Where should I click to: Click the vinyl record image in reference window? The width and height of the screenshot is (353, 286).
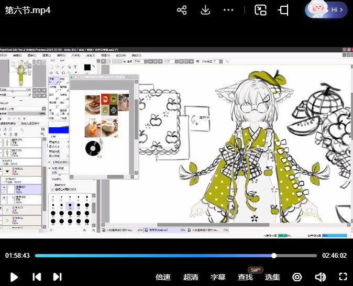click(x=93, y=148)
